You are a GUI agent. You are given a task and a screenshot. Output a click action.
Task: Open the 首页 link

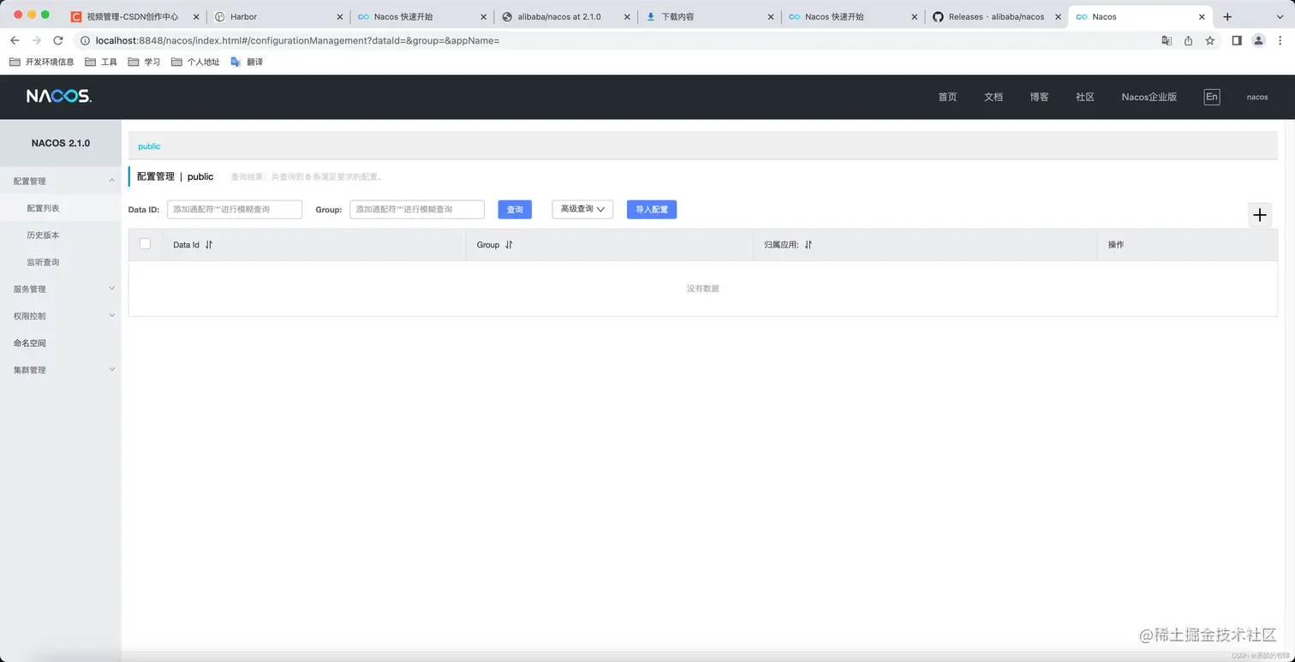(x=947, y=97)
